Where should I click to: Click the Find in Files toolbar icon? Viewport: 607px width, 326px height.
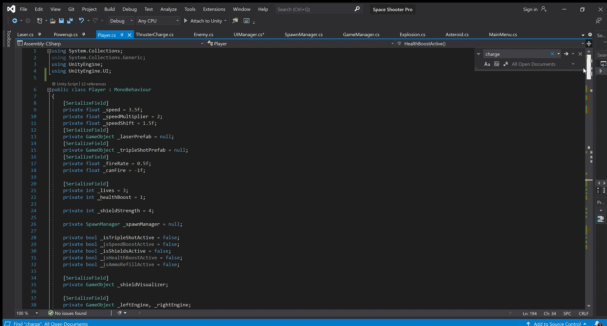click(235, 21)
